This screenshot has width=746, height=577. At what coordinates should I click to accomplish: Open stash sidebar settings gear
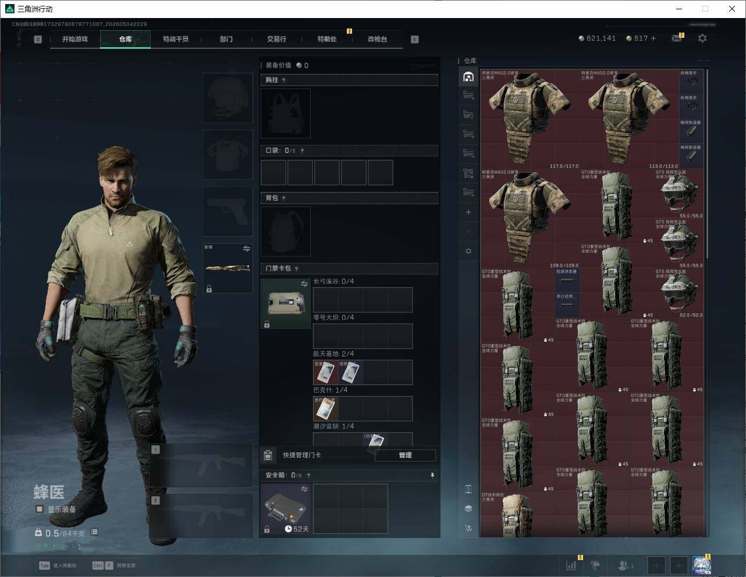point(468,251)
